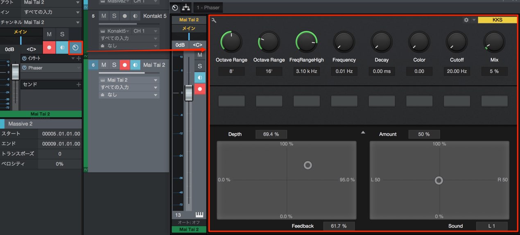Screen dimensions: 520x235
Task: Click the editor channel strip fader handle
Action: coord(189,93)
